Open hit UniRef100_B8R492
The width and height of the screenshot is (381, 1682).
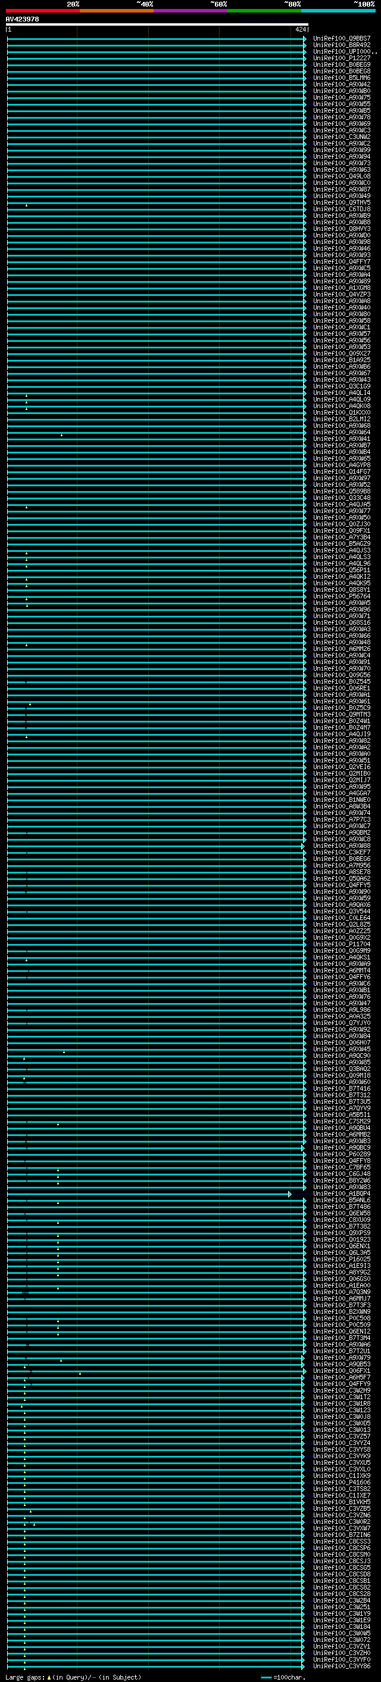point(341,45)
